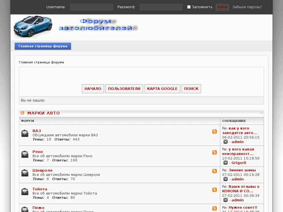Screen dimensions: 283x212
Task: Open admin profile in Шевроле row
Action: pos(237,179)
